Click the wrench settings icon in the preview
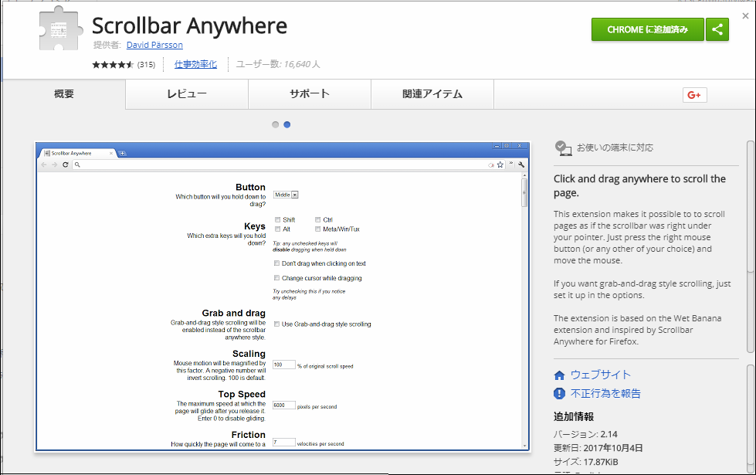This screenshot has width=756, height=475. click(521, 165)
